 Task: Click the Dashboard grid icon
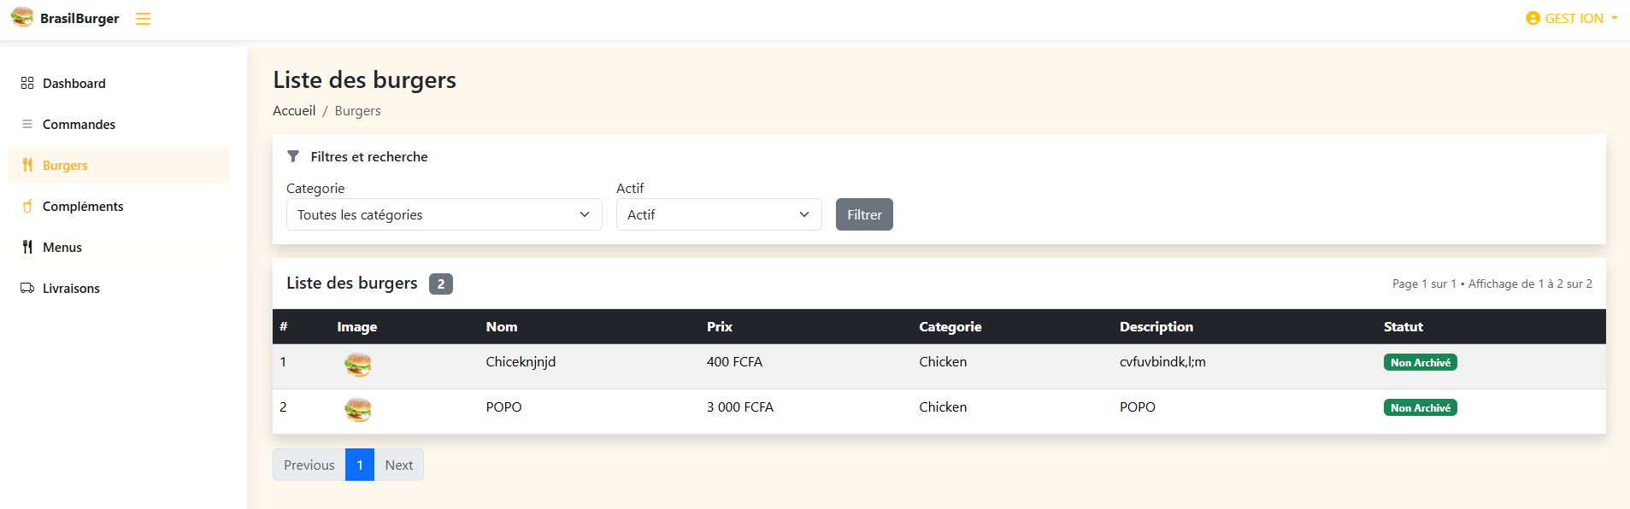(27, 83)
